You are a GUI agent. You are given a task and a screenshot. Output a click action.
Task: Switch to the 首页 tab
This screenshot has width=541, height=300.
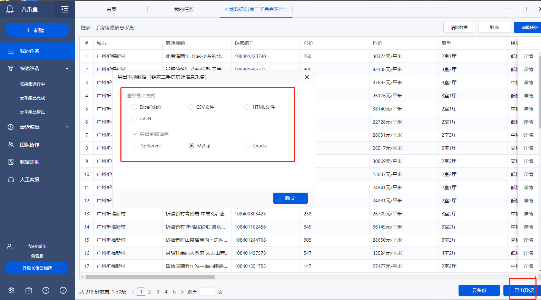[111, 9]
